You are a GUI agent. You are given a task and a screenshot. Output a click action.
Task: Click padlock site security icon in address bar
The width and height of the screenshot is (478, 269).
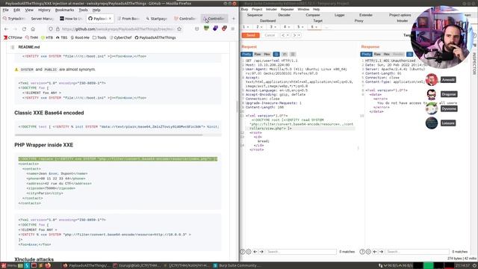click(58, 29)
